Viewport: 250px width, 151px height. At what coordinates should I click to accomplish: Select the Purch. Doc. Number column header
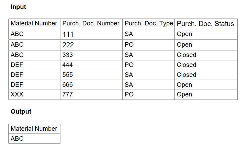pyautogui.click(x=91, y=24)
